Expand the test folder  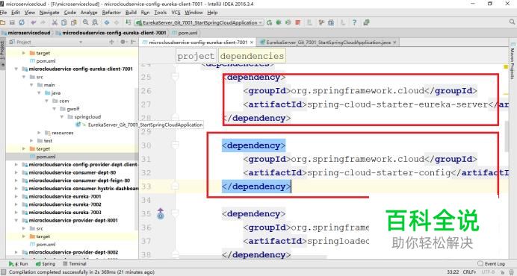pyautogui.click(x=31, y=141)
